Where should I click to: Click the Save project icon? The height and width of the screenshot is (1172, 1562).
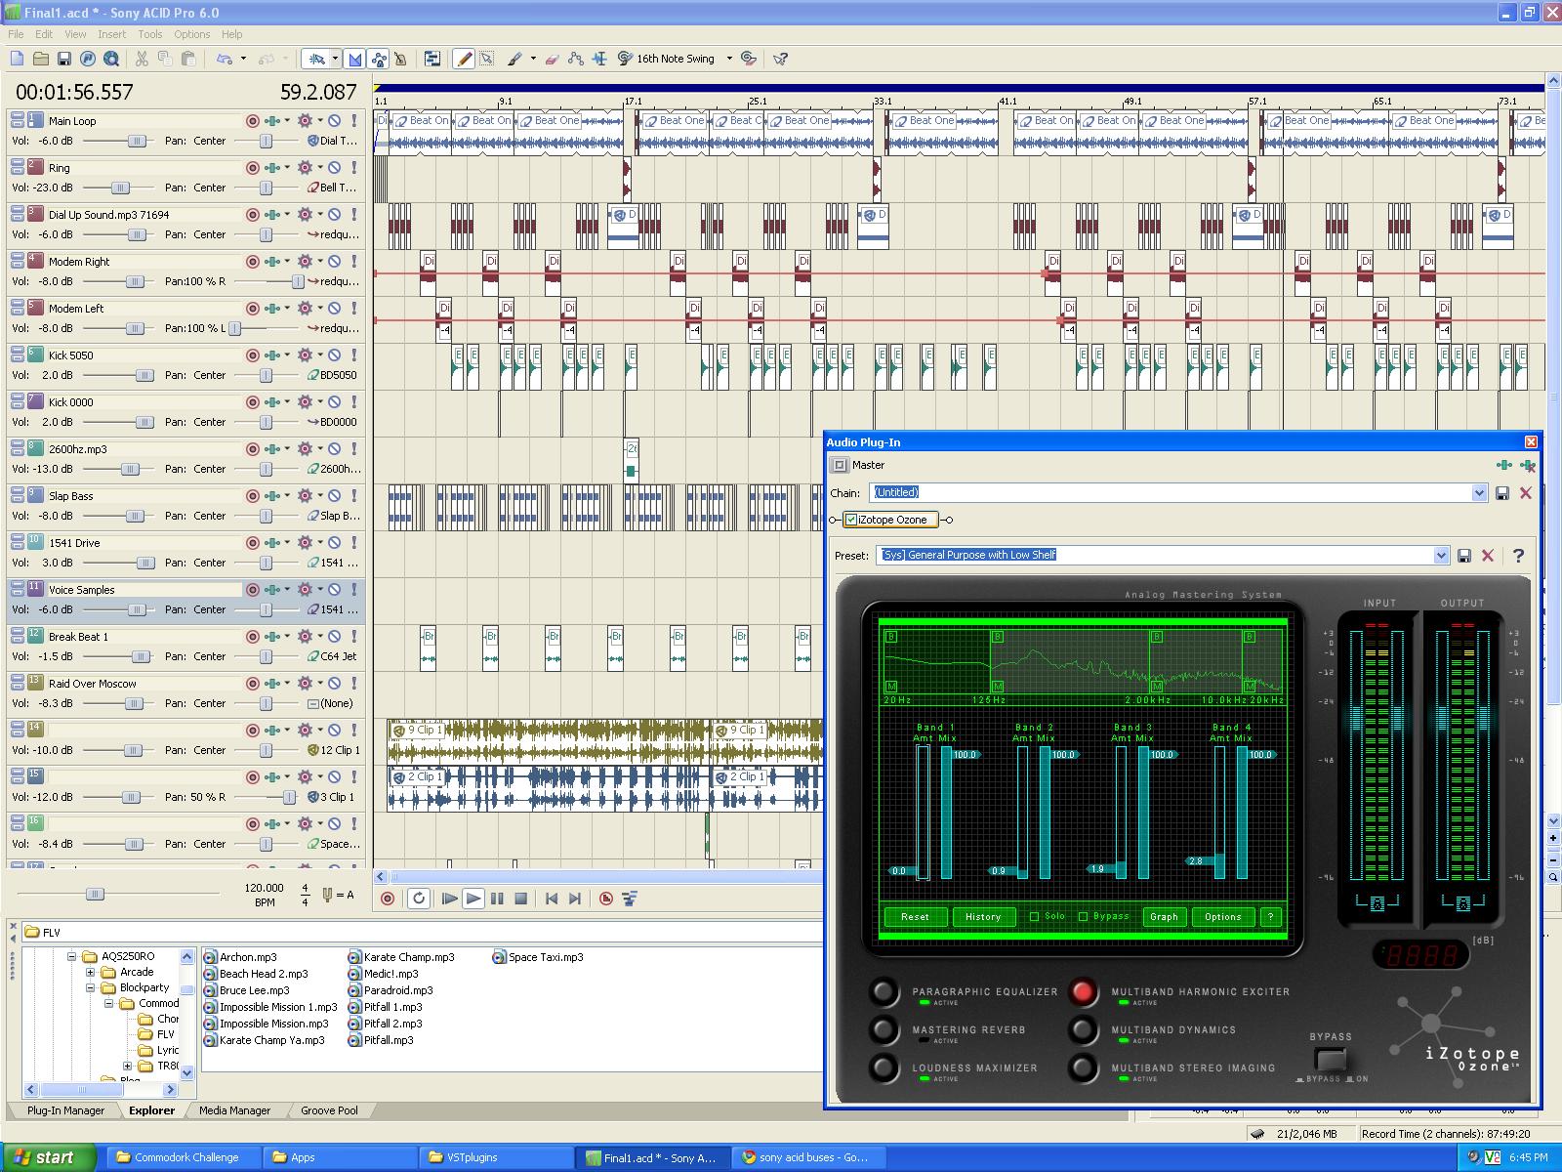click(64, 60)
